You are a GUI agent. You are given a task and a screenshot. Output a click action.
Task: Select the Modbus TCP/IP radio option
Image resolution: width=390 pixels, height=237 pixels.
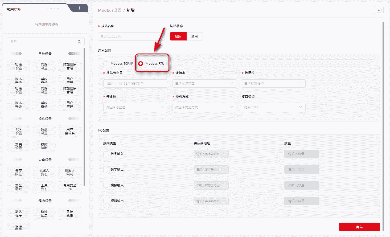coord(106,64)
